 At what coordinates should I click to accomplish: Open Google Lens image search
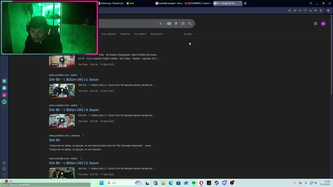point(183,24)
